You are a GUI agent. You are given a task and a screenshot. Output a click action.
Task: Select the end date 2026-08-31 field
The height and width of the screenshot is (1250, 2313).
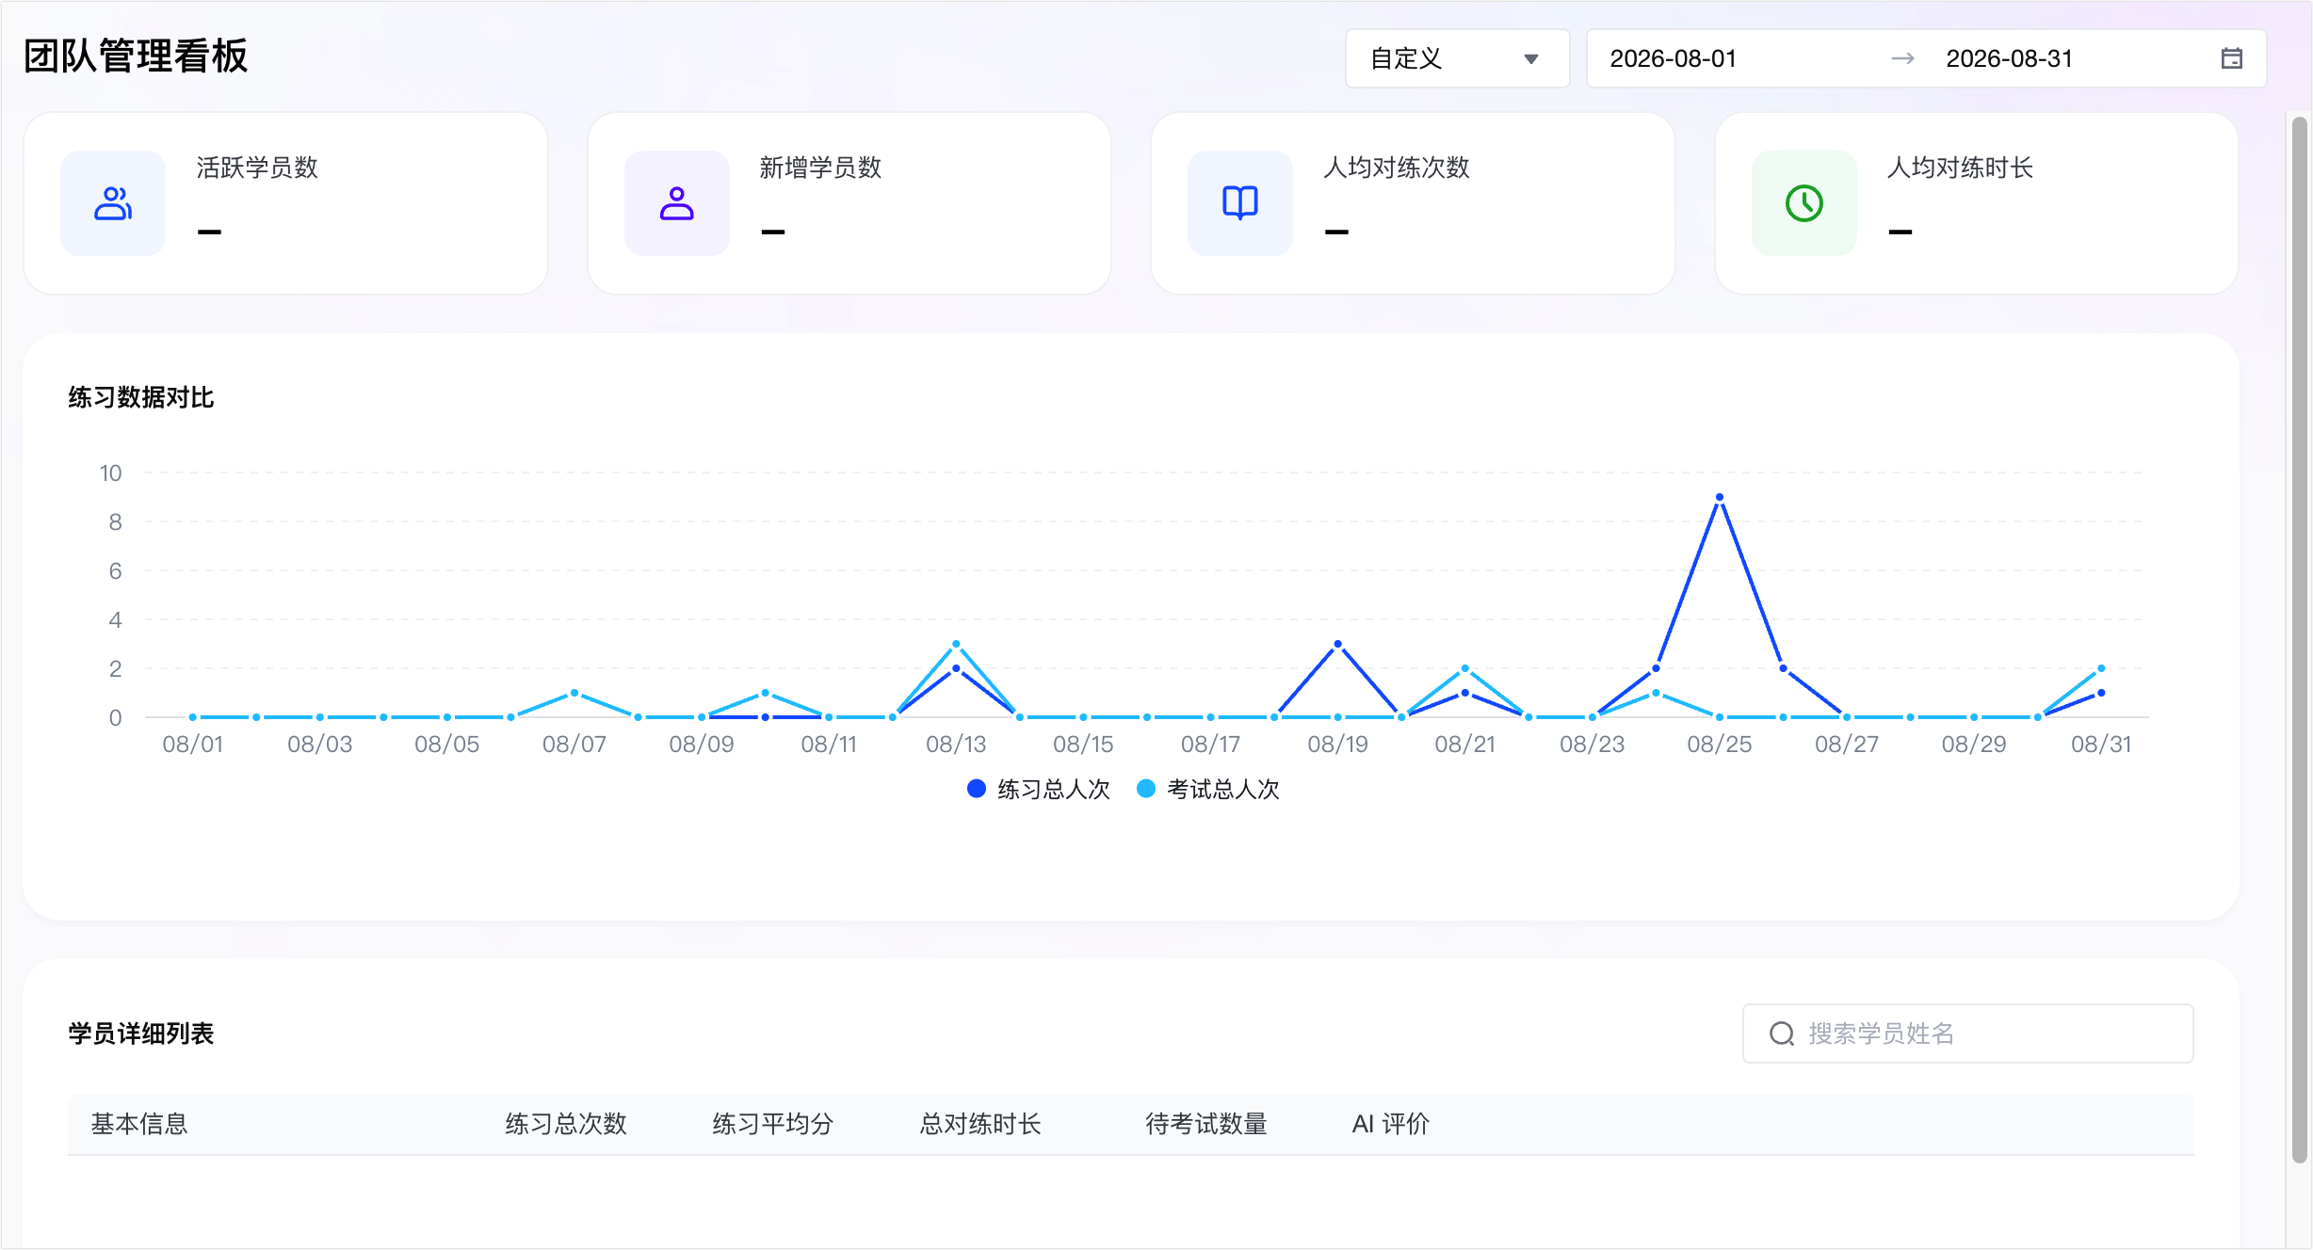pos(2009,58)
